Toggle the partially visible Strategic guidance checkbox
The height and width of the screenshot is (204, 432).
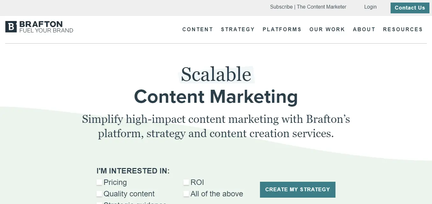99,203
